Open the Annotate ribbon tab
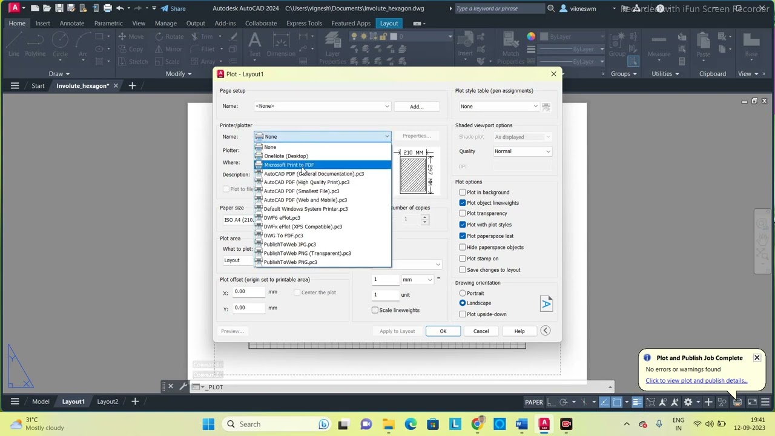The image size is (775, 436). pyautogui.click(x=72, y=23)
